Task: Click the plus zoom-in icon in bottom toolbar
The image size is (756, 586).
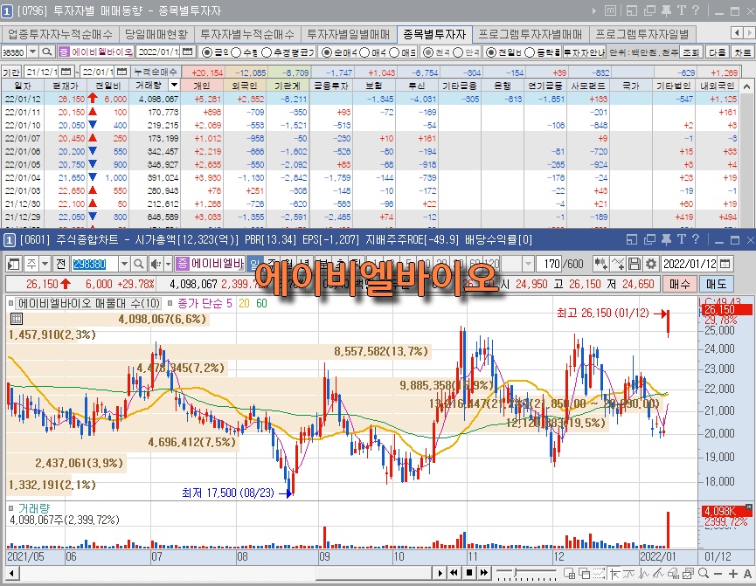Action: click(733, 574)
